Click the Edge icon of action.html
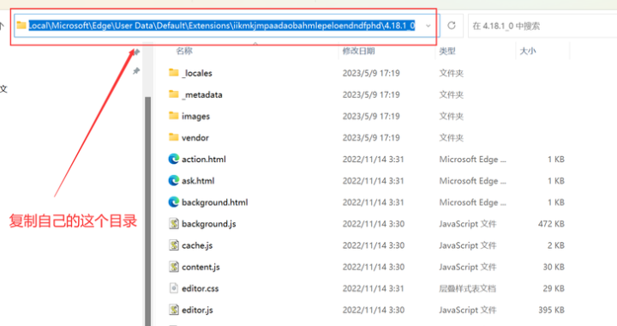617x326 pixels. pyautogui.click(x=173, y=159)
